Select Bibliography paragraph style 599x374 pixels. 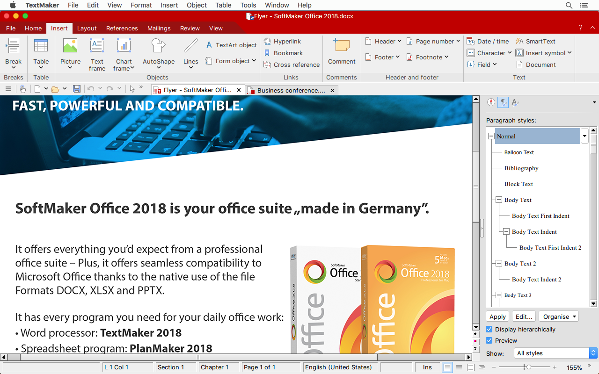(x=521, y=168)
